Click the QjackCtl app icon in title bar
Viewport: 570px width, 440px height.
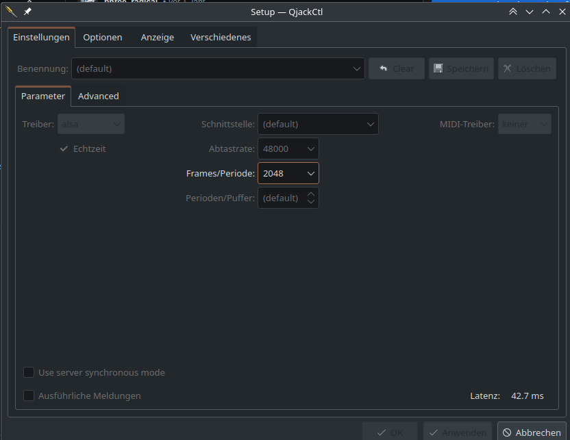[11, 12]
